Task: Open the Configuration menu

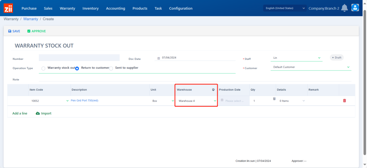Action: 181,9
